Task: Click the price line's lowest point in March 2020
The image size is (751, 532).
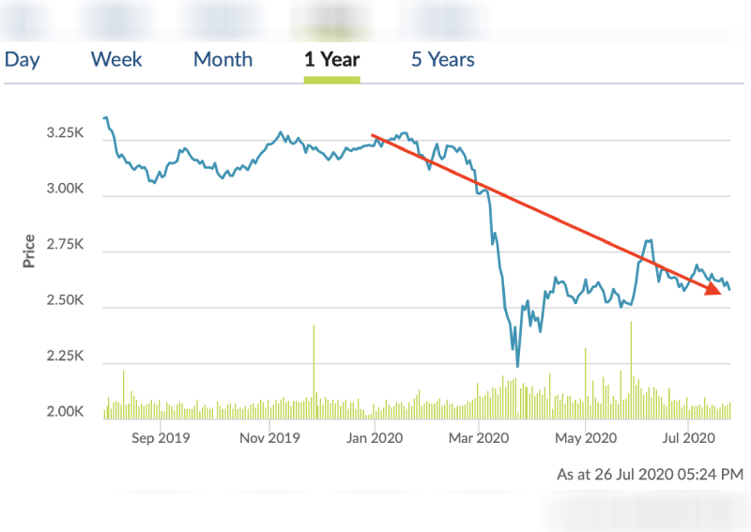Action: (517, 365)
